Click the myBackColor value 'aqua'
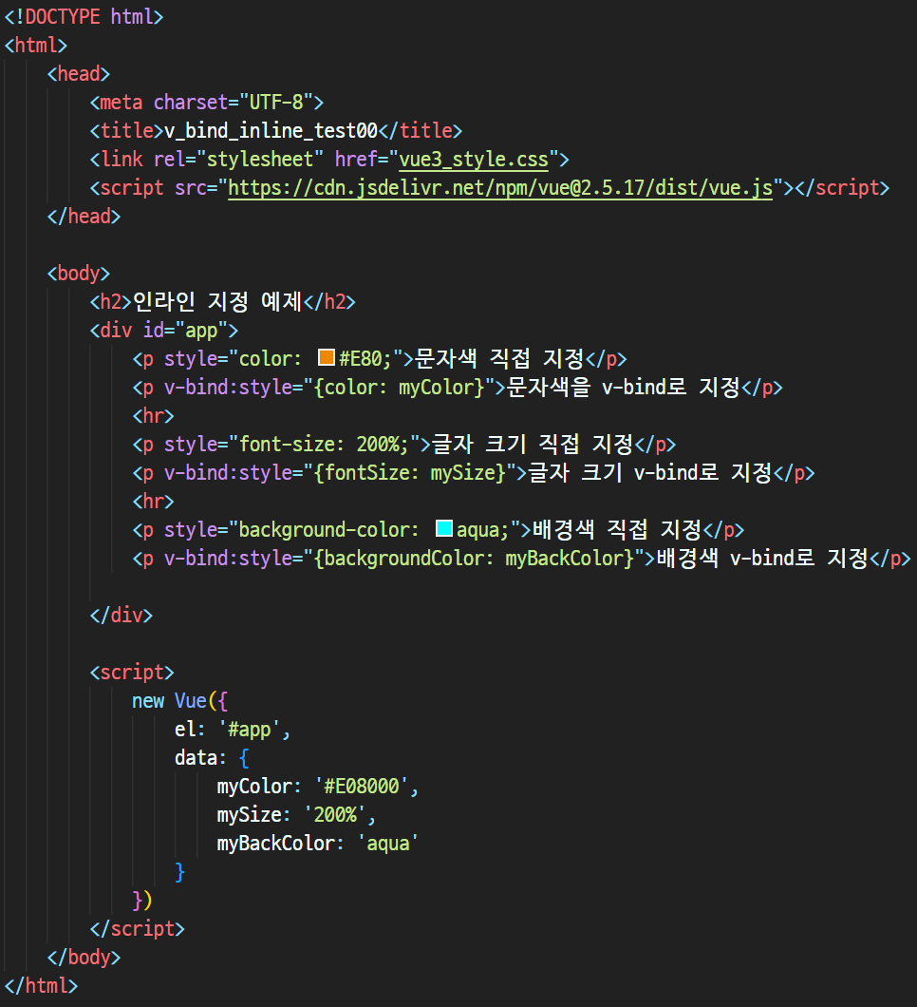Viewport: 917px width, 1007px height. click(x=387, y=844)
